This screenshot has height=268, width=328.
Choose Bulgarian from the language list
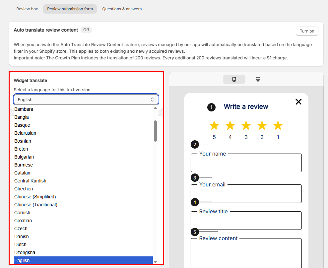(x=84, y=157)
